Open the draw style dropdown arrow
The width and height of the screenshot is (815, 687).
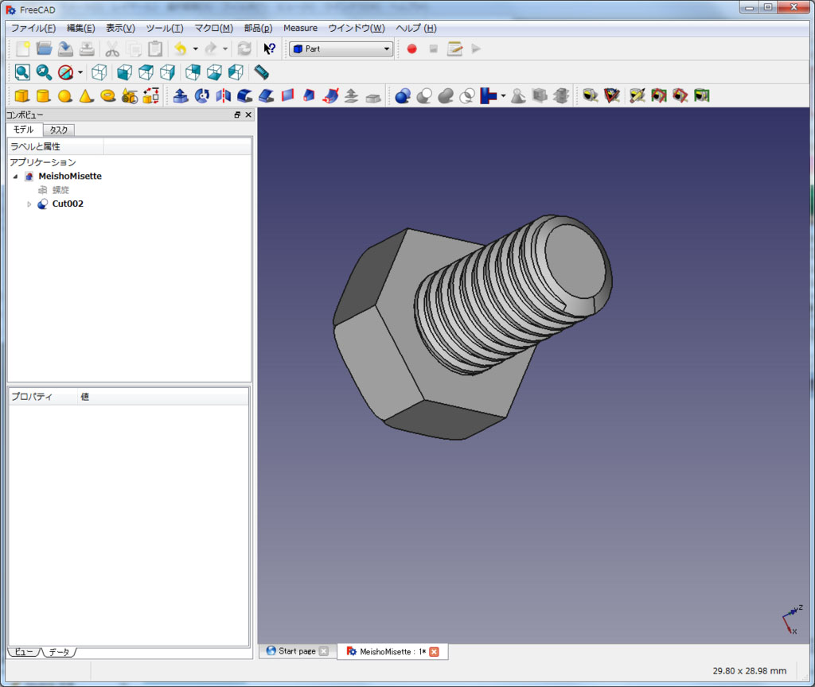pyautogui.click(x=80, y=72)
